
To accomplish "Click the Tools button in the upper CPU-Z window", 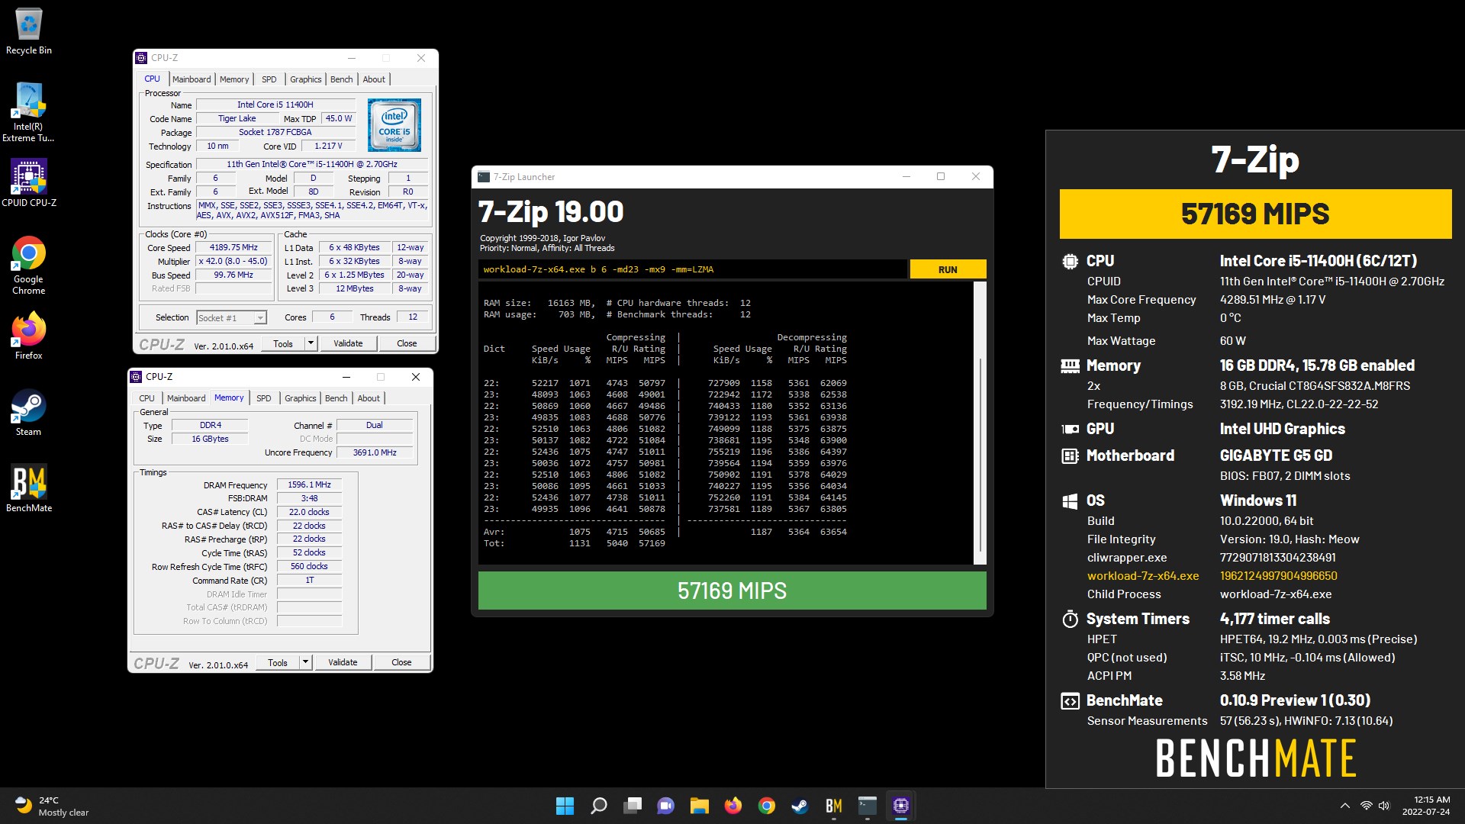I will coord(283,343).
